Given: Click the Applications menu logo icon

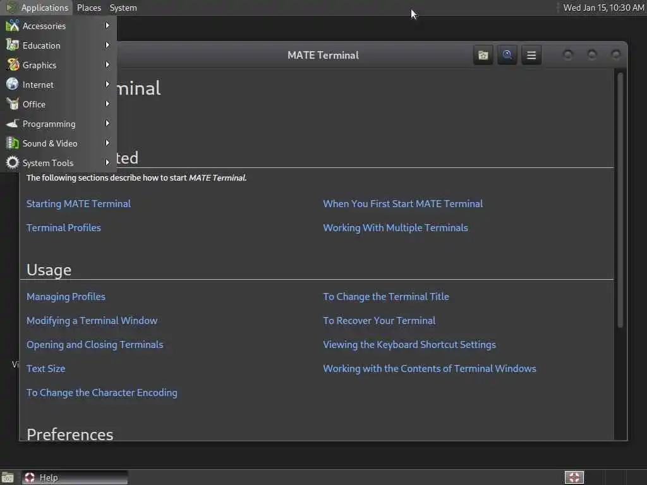Looking at the screenshot, I should click(11, 8).
